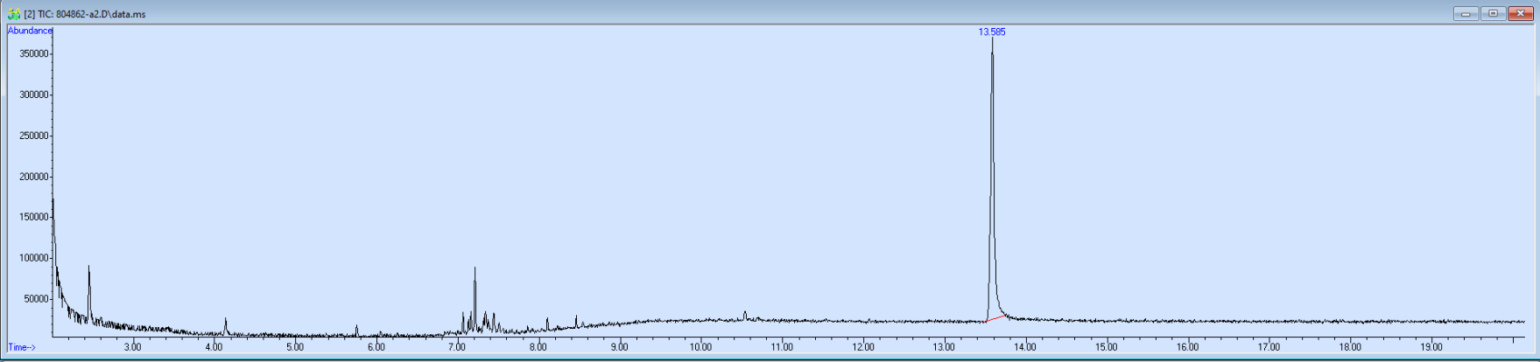The image size is (1540, 362).
Task: Click the small peak near 5.75 minutes
Action: [356, 329]
